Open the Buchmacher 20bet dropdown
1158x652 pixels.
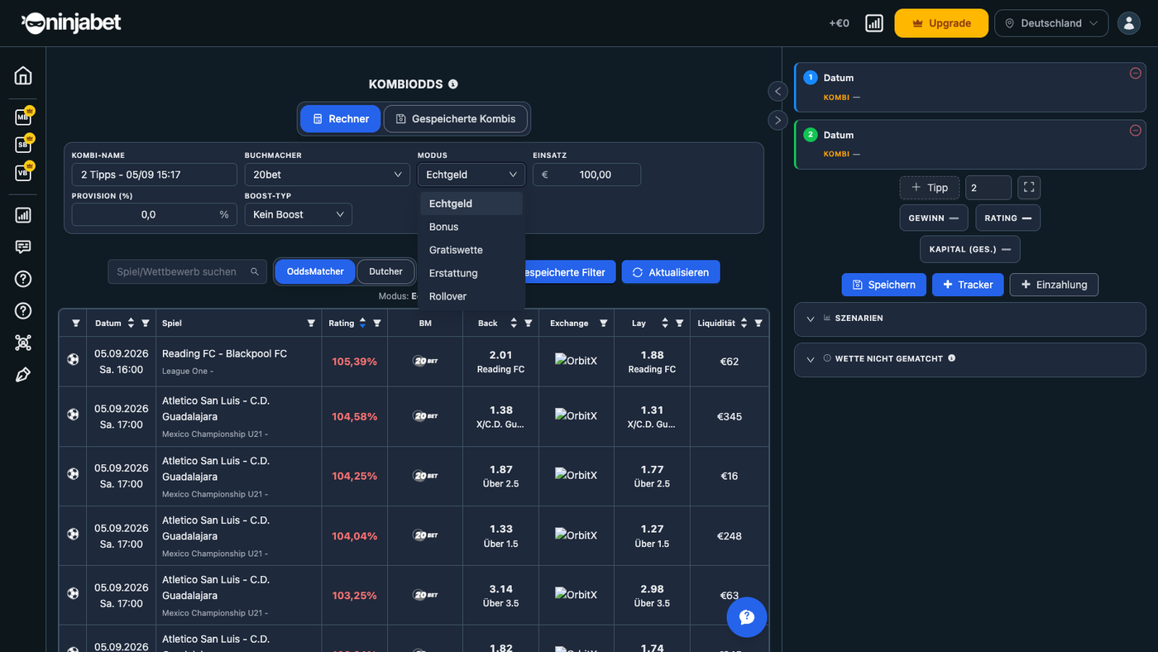coord(328,175)
